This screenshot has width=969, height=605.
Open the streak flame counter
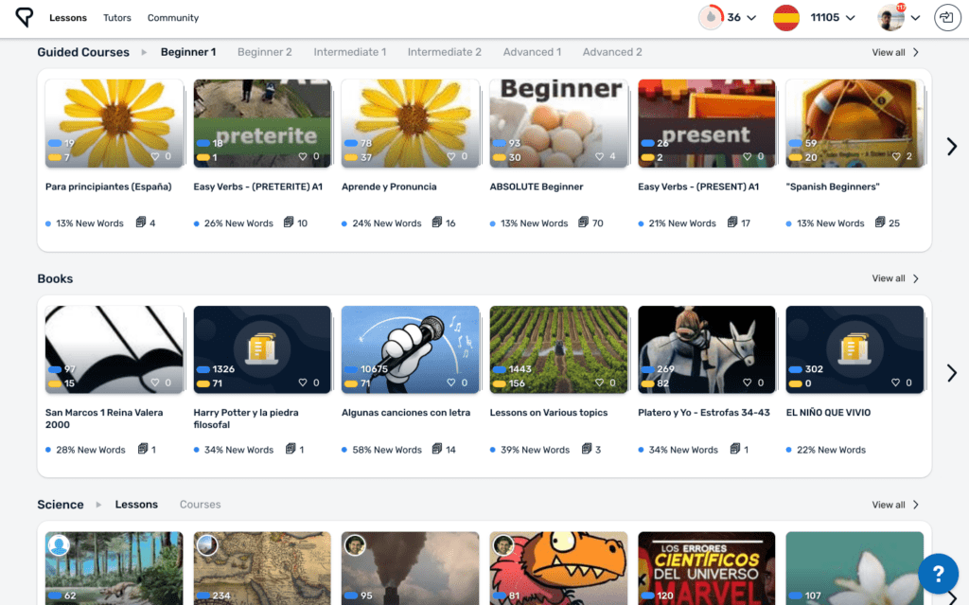pyautogui.click(x=711, y=17)
